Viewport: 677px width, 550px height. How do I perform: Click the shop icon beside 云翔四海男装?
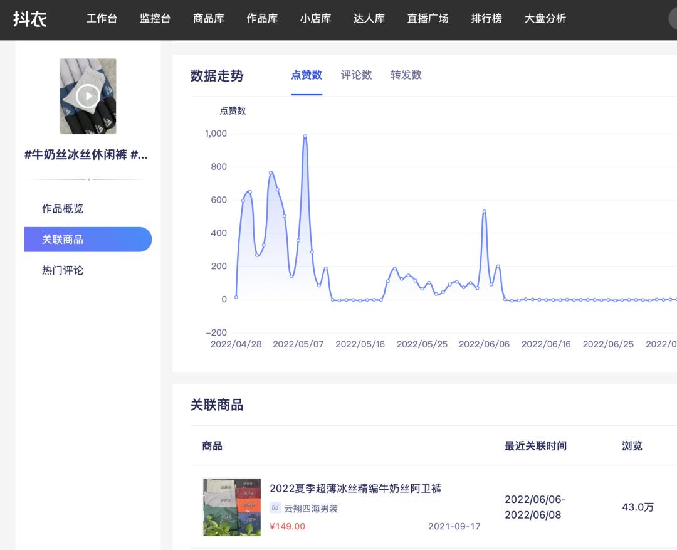pos(275,509)
